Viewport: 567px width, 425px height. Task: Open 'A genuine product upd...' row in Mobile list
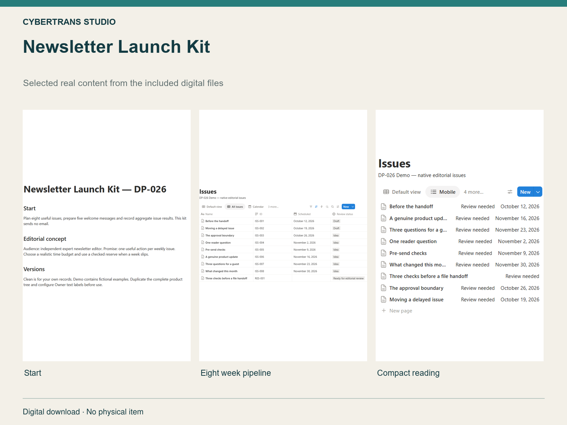coord(460,219)
